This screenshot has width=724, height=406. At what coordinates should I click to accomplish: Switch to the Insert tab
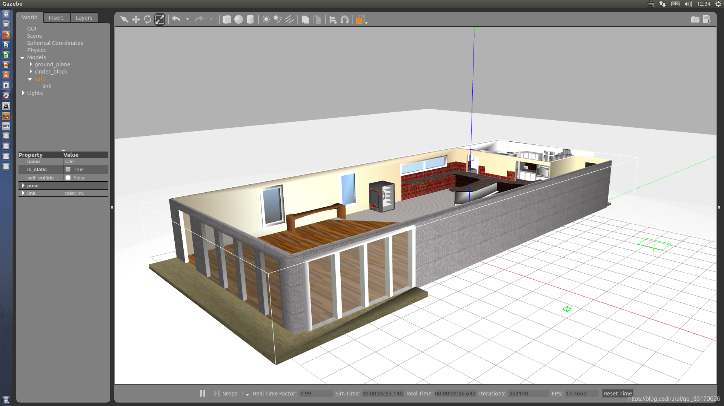point(56,18)
